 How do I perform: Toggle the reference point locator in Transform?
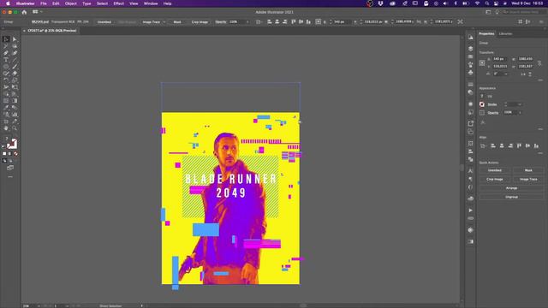click(482, 62)
